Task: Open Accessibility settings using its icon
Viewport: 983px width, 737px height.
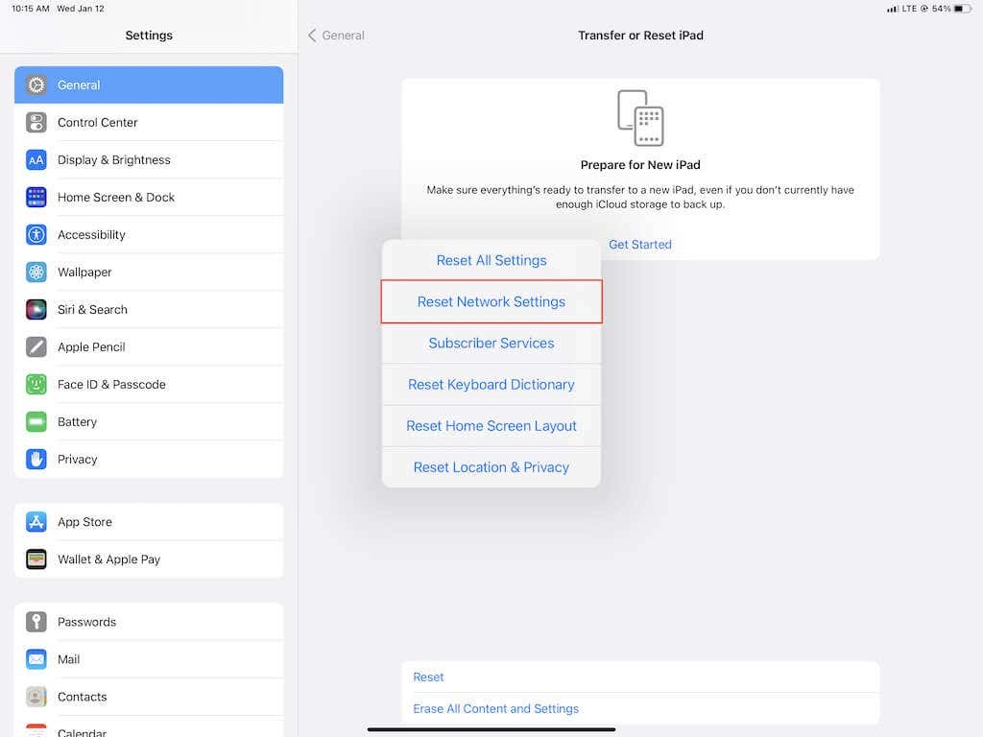Action: click(36, 234)
